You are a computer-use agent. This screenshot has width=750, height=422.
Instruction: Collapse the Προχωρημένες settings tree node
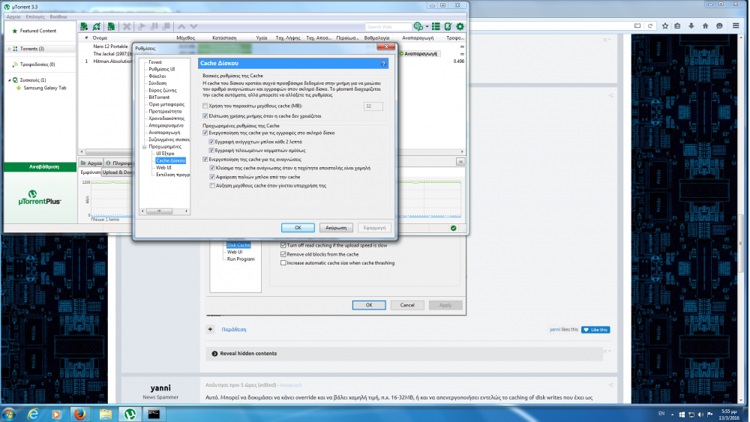click(x=144, y=147)
